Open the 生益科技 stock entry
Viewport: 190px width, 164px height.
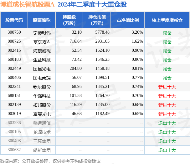pyautogui.click(x=42, y=60)
